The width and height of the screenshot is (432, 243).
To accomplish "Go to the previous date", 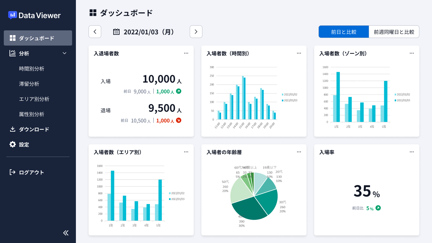I will [95, 32].
